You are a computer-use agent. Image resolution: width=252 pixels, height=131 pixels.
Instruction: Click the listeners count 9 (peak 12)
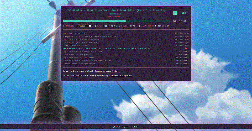(162, 26)
